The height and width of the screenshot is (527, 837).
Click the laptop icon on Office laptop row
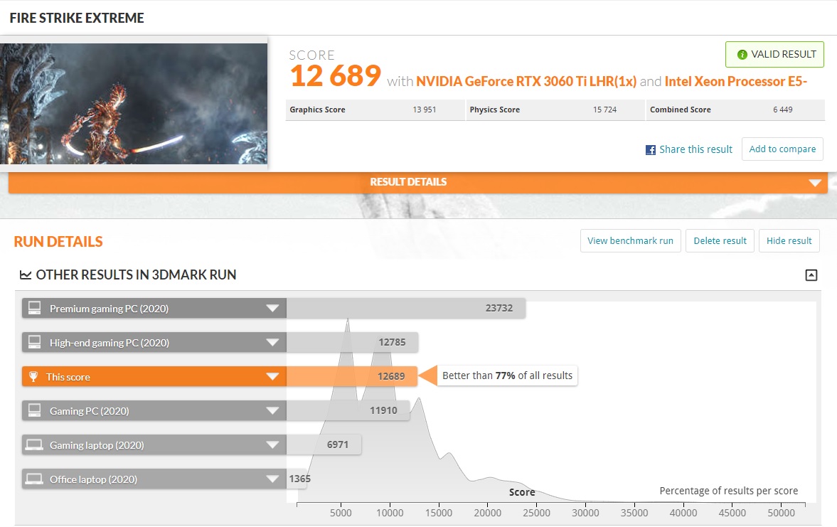(34, 479)
